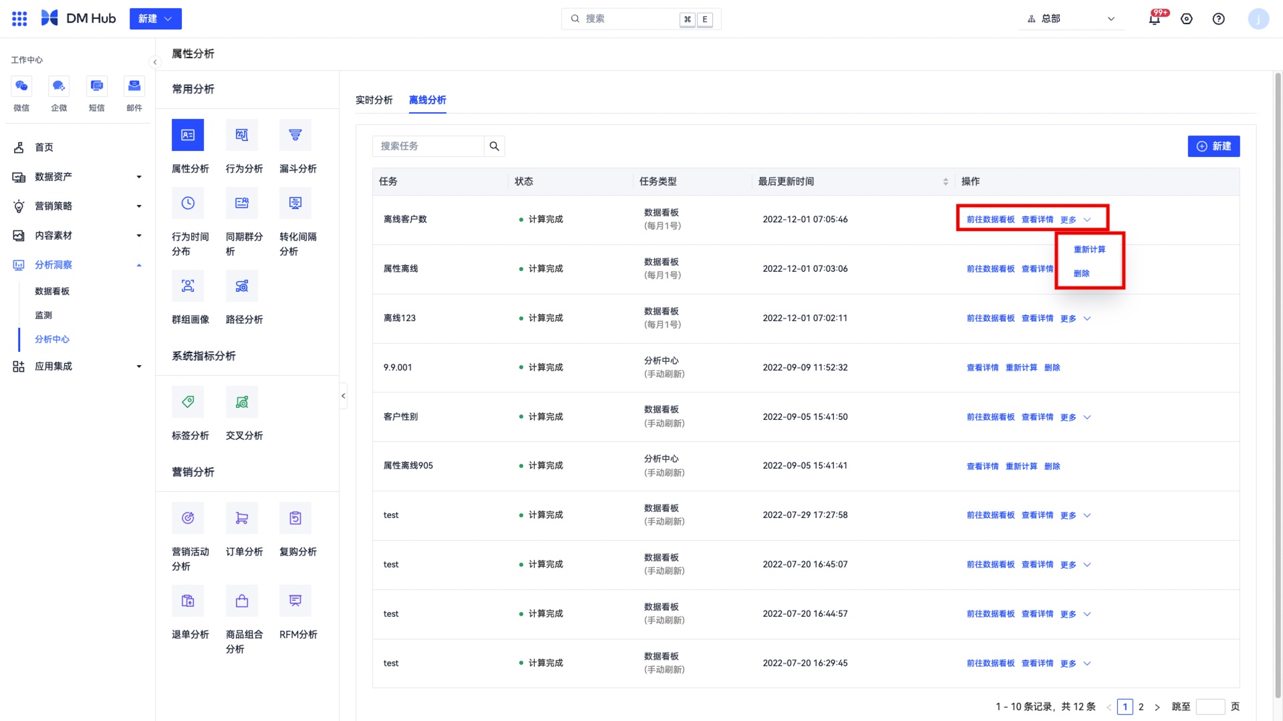This screenshot has height=721, width=1283.
Task: Click 前往数据看板 for 离线客户数
Action: [990, 220]
